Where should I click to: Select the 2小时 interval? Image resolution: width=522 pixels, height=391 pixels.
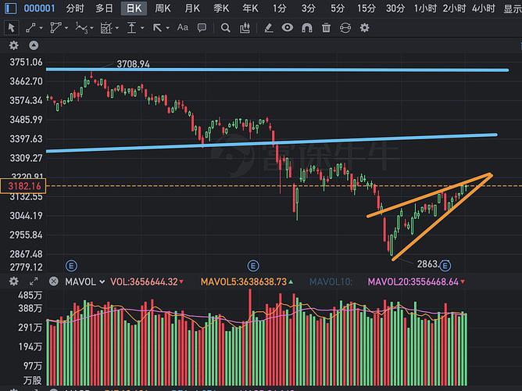tap(454, 9)
